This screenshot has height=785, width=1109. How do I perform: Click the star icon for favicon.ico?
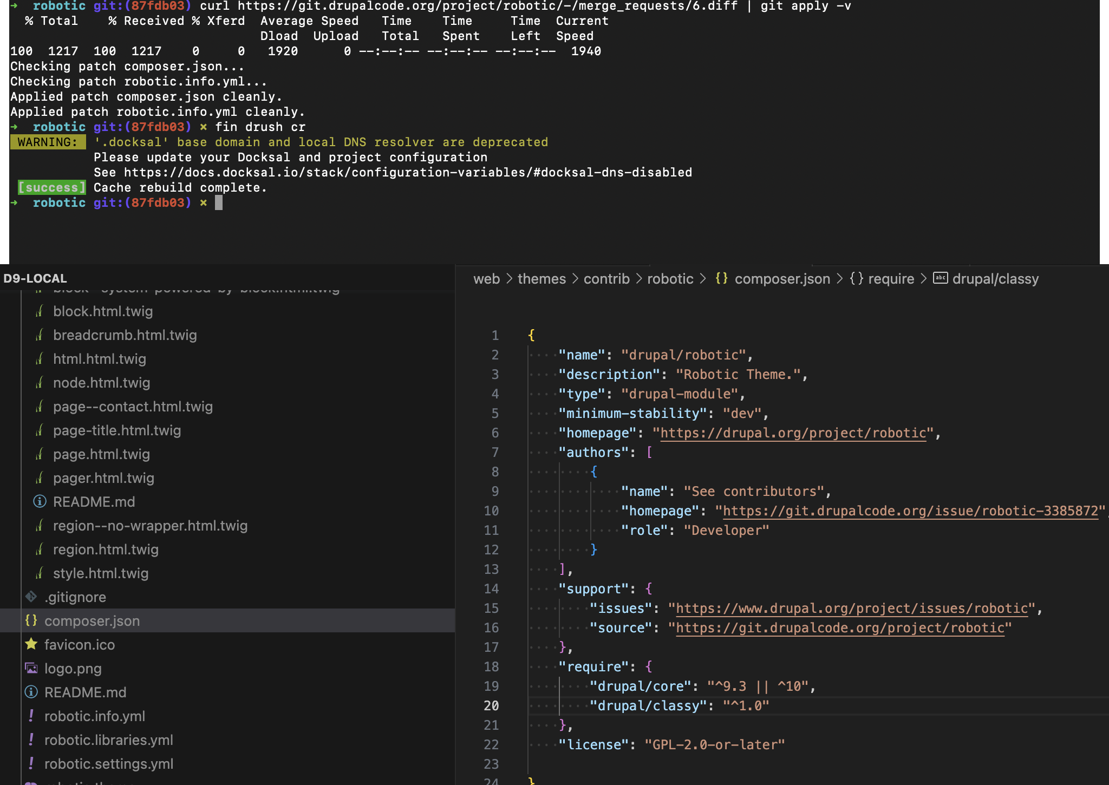click(31, 644)
